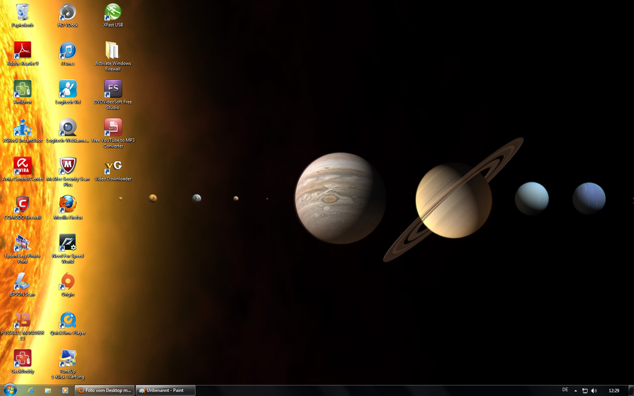Image resolution: width=634 pixels, height=396 pixels.
Task: Launch Internet Explorer from the pinned taskbar
Action: (x=31, y=390)
